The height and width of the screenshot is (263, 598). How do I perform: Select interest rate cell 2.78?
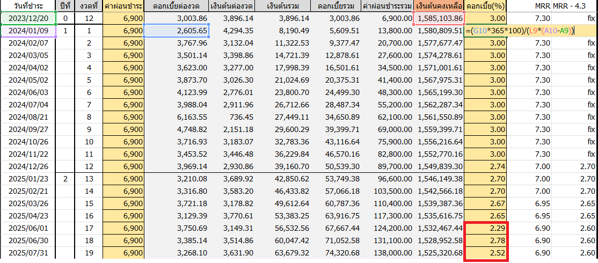pyautogui.click(x=485, y=240)
